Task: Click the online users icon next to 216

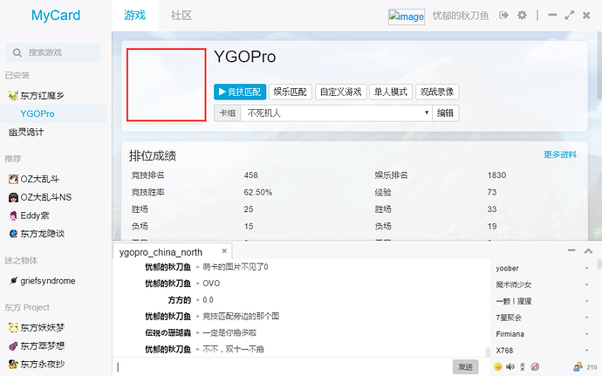Action: click(578, 366)
